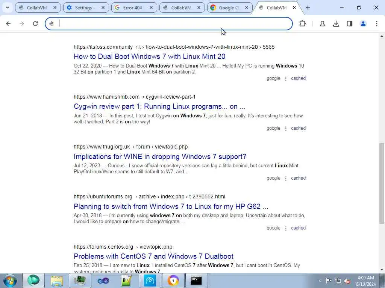The width and height of the screenshot is (385, 288).
Task: Open the teal globe browser taskbar icon
Action: (33, 280)
